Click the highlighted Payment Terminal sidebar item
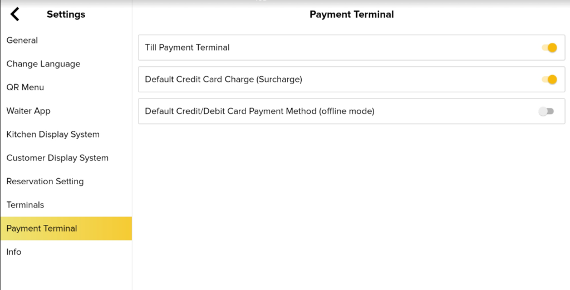Viewport: 570px width, 290px height. [42, 229]
